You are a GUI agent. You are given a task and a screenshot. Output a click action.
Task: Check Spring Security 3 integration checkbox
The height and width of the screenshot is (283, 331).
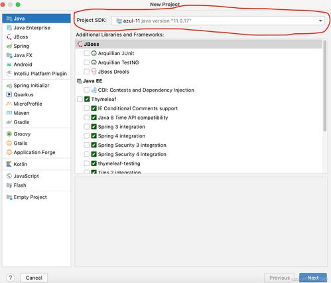(x=86, y=145)
